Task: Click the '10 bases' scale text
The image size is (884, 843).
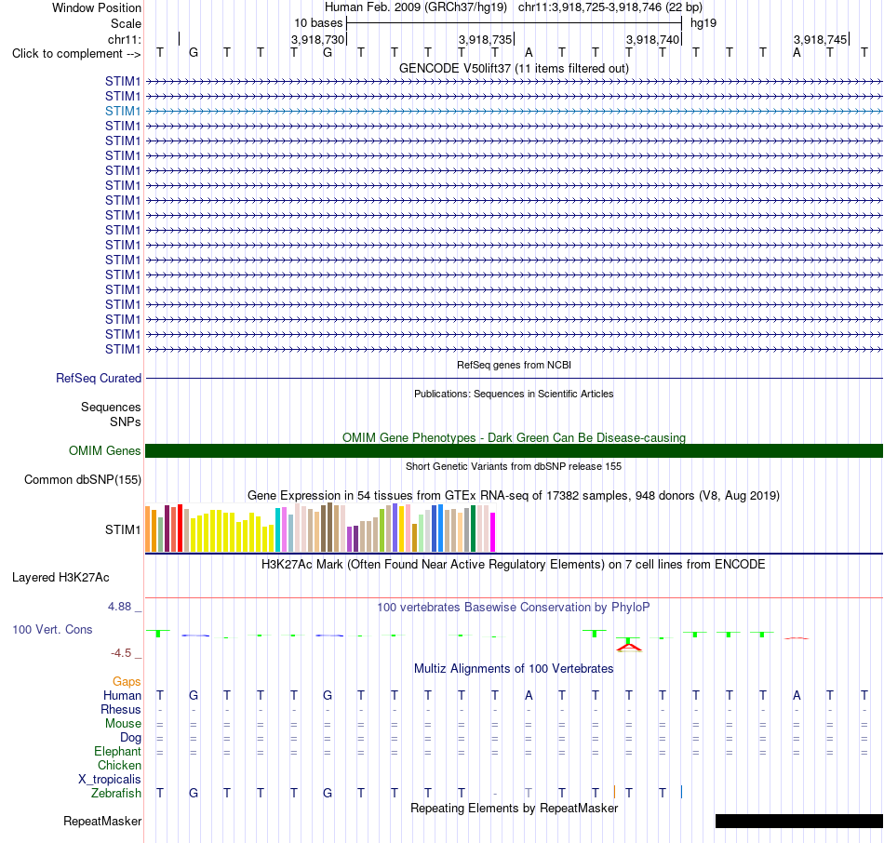Action: click(318, 23)
